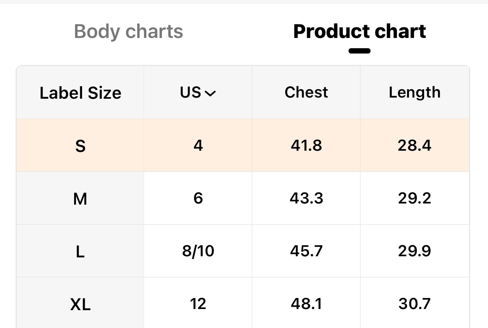
Task: Click the US size 8/10 cell
Action: 198,251
